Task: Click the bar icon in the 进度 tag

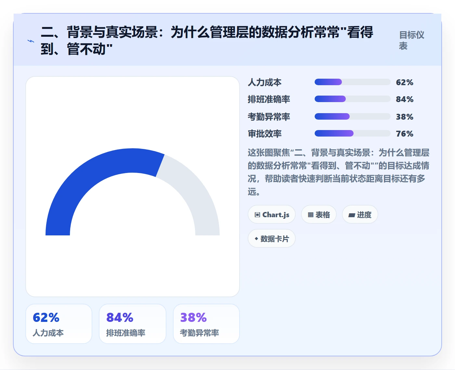Action: tap(352, 215)
